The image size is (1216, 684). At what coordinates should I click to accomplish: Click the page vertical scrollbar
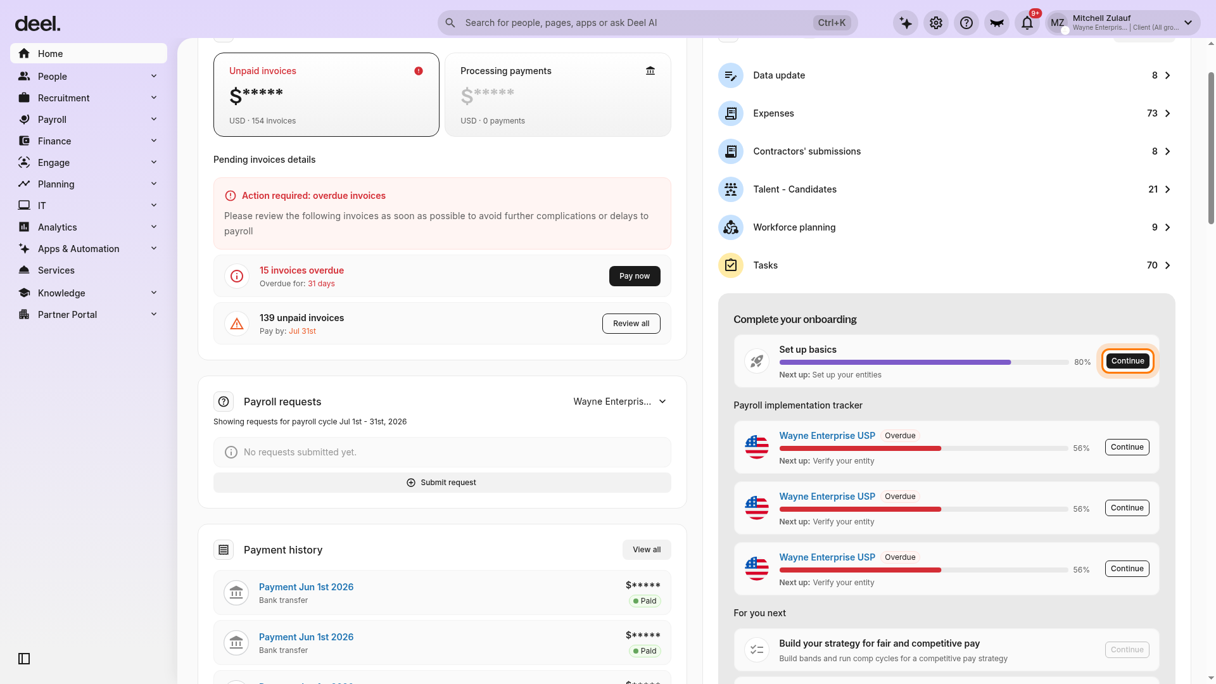(x=1211, y=148)
